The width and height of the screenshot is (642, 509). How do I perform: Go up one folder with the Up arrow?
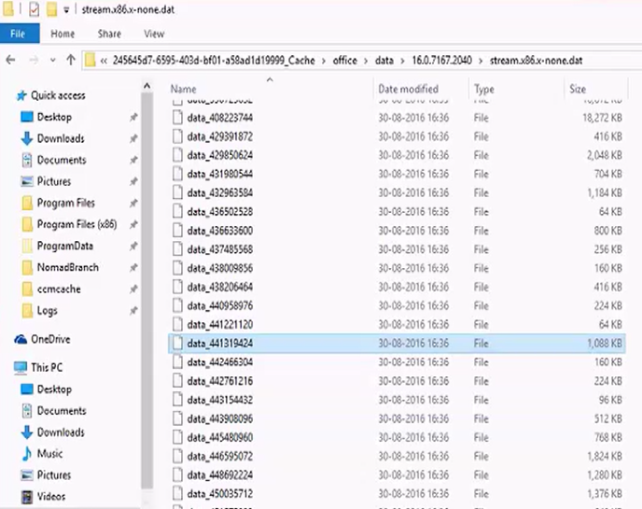pyautogui.click(x=71, y=60)
